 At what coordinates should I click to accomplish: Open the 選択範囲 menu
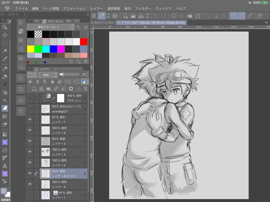[x=114, y=8]
